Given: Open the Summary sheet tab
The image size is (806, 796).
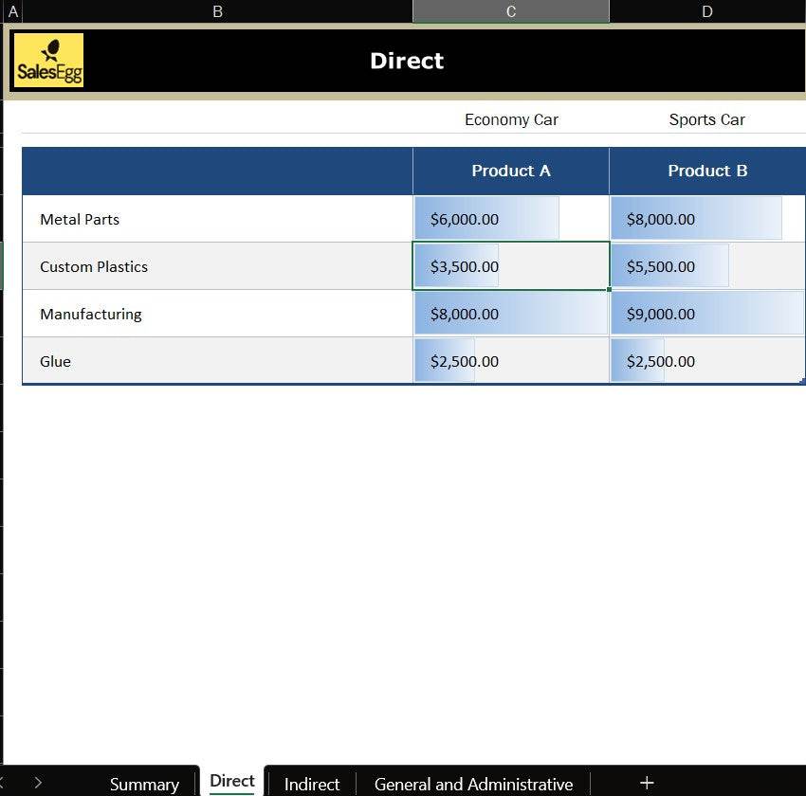Looking at the screenshot, I should coord(144,784).
